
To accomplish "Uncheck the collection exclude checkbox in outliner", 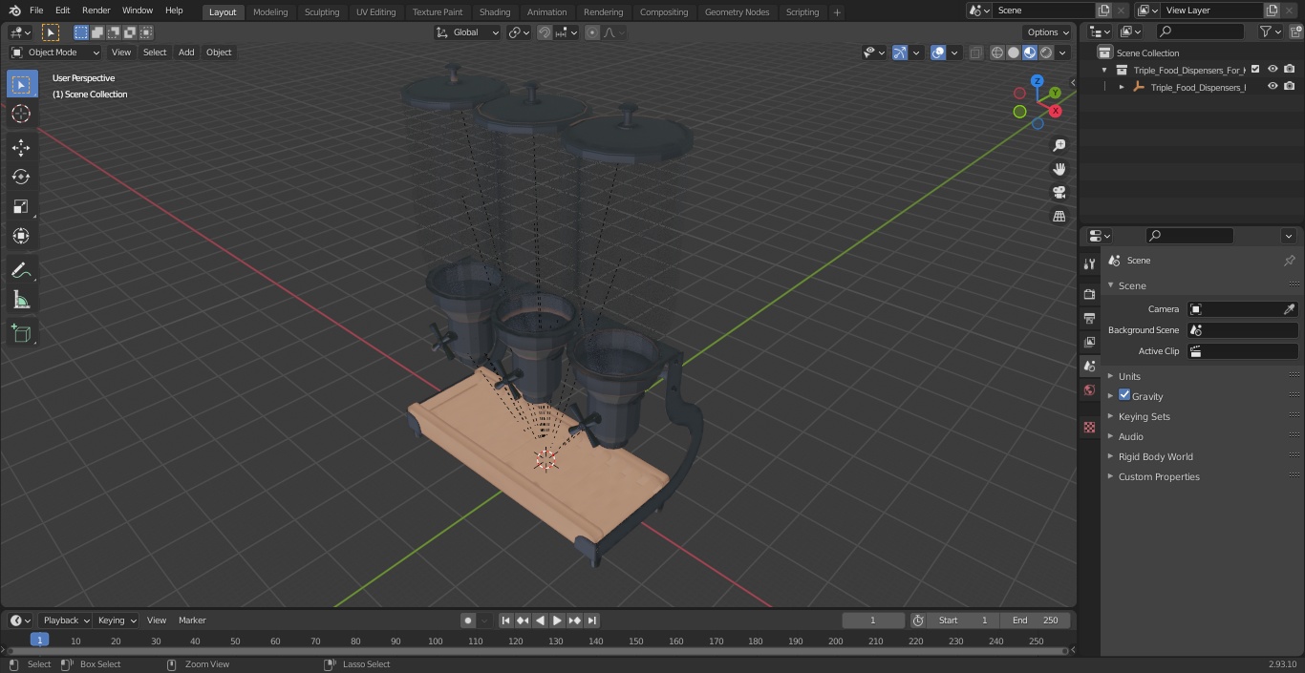I will click(x=1255, y=70).
